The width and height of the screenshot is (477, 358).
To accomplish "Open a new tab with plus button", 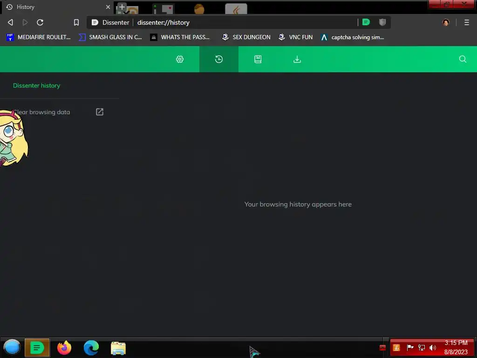I will [x=122, y=7].
